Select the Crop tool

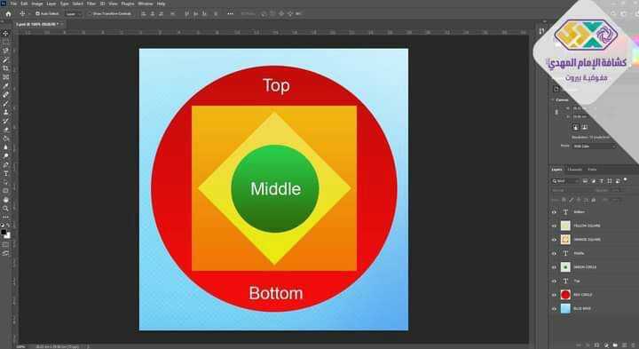pyautogui.click(x=5, y=68)
